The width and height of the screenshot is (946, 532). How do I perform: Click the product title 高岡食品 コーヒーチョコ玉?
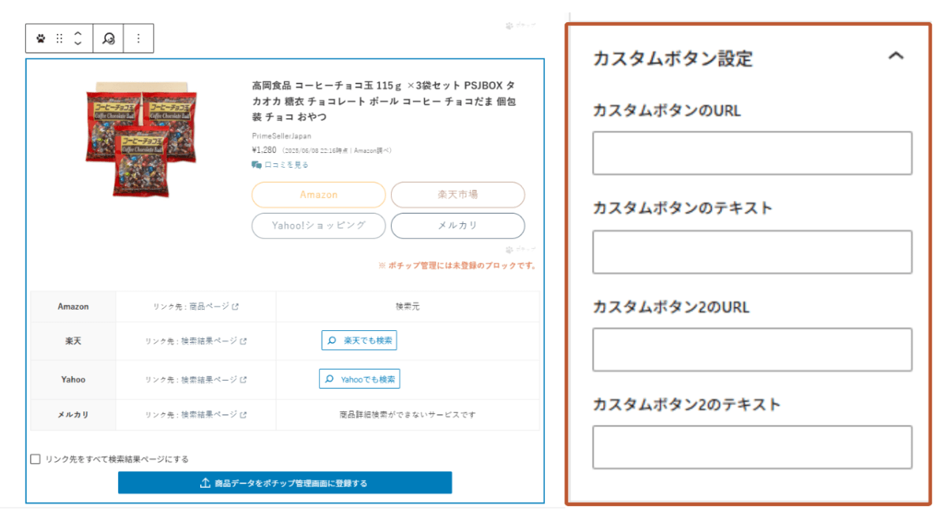pyautogui.click(x=384, y=101)
